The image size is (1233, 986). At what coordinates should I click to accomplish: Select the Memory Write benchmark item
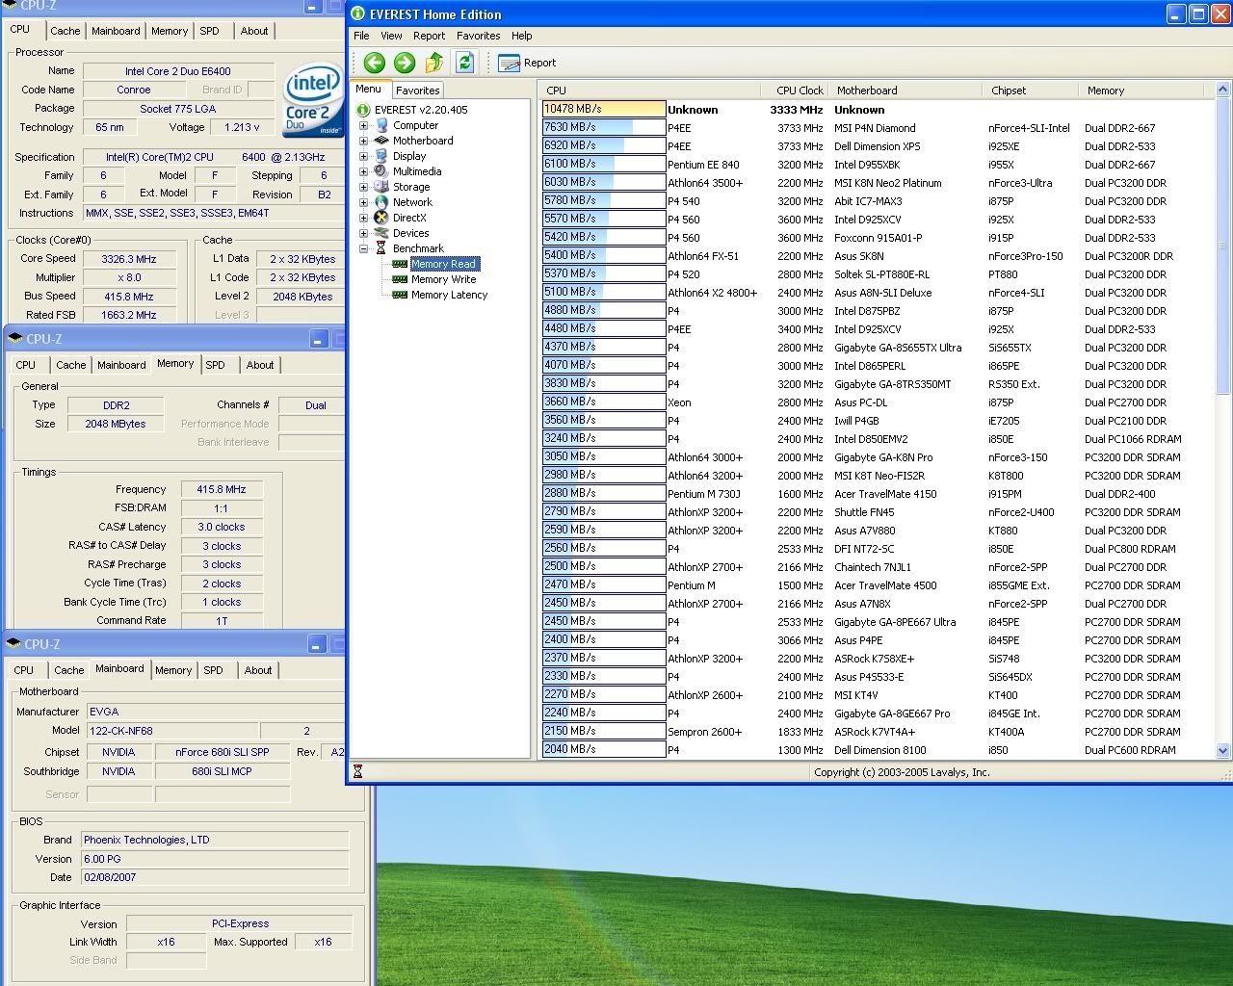(x=443, y=279)
